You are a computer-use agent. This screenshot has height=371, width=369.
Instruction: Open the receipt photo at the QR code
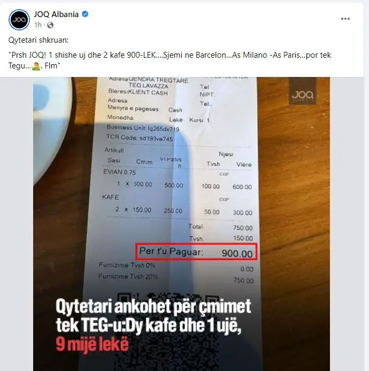point(166,331)
